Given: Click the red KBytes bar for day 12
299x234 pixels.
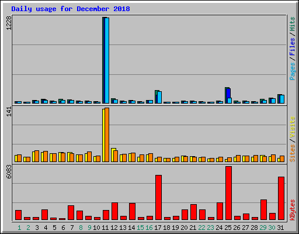Looking at the screenshot, I should tap(115, 211).
